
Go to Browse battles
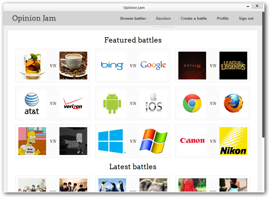pyautogui.click(x=133, y=18)
